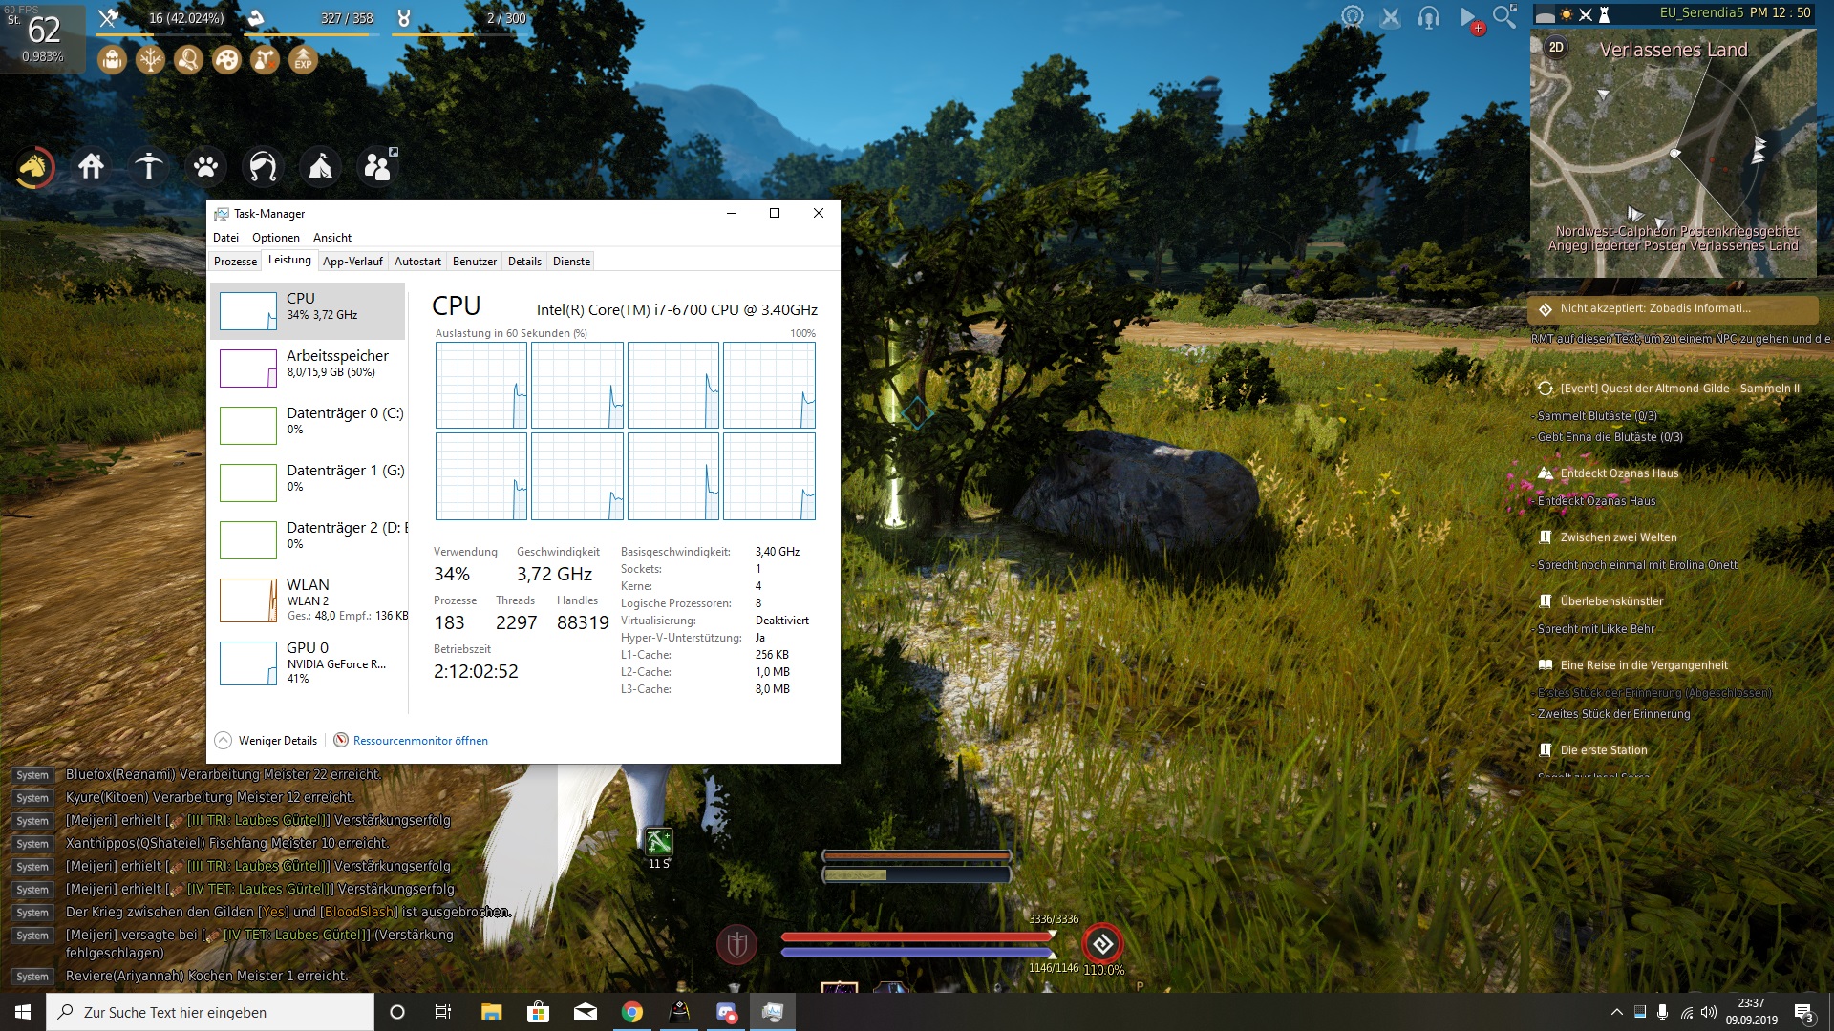This screenshot has width=1834, height=1031.
Task: Click the palette buff icon
Action: click(226, 60)
